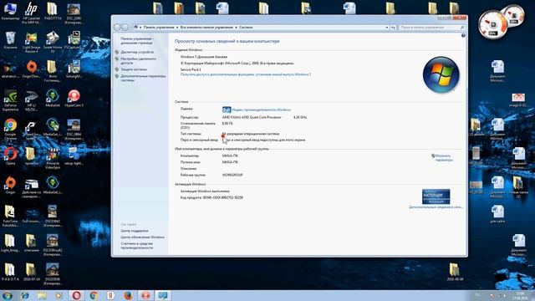This screenshot has width=535, height=301.
Task: Open the Light Image Resizer 4 shortcut
Action: [x=32, y=43]
